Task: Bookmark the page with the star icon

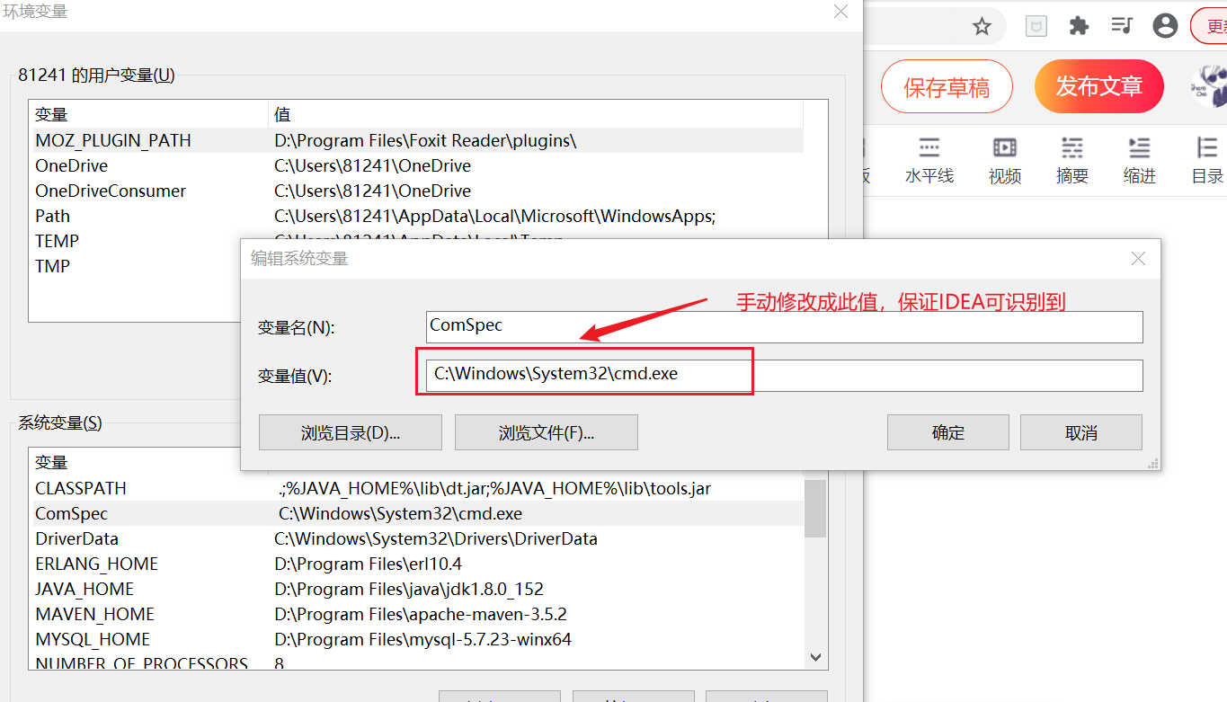Action: (x=982, y=26)
